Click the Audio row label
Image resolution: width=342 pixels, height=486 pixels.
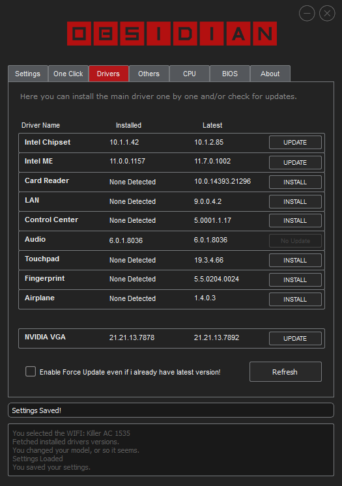pyautogui.click(x=35, y=239)
